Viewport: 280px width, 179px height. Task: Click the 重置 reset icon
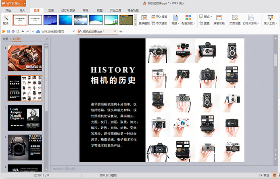tap(204, 23)
